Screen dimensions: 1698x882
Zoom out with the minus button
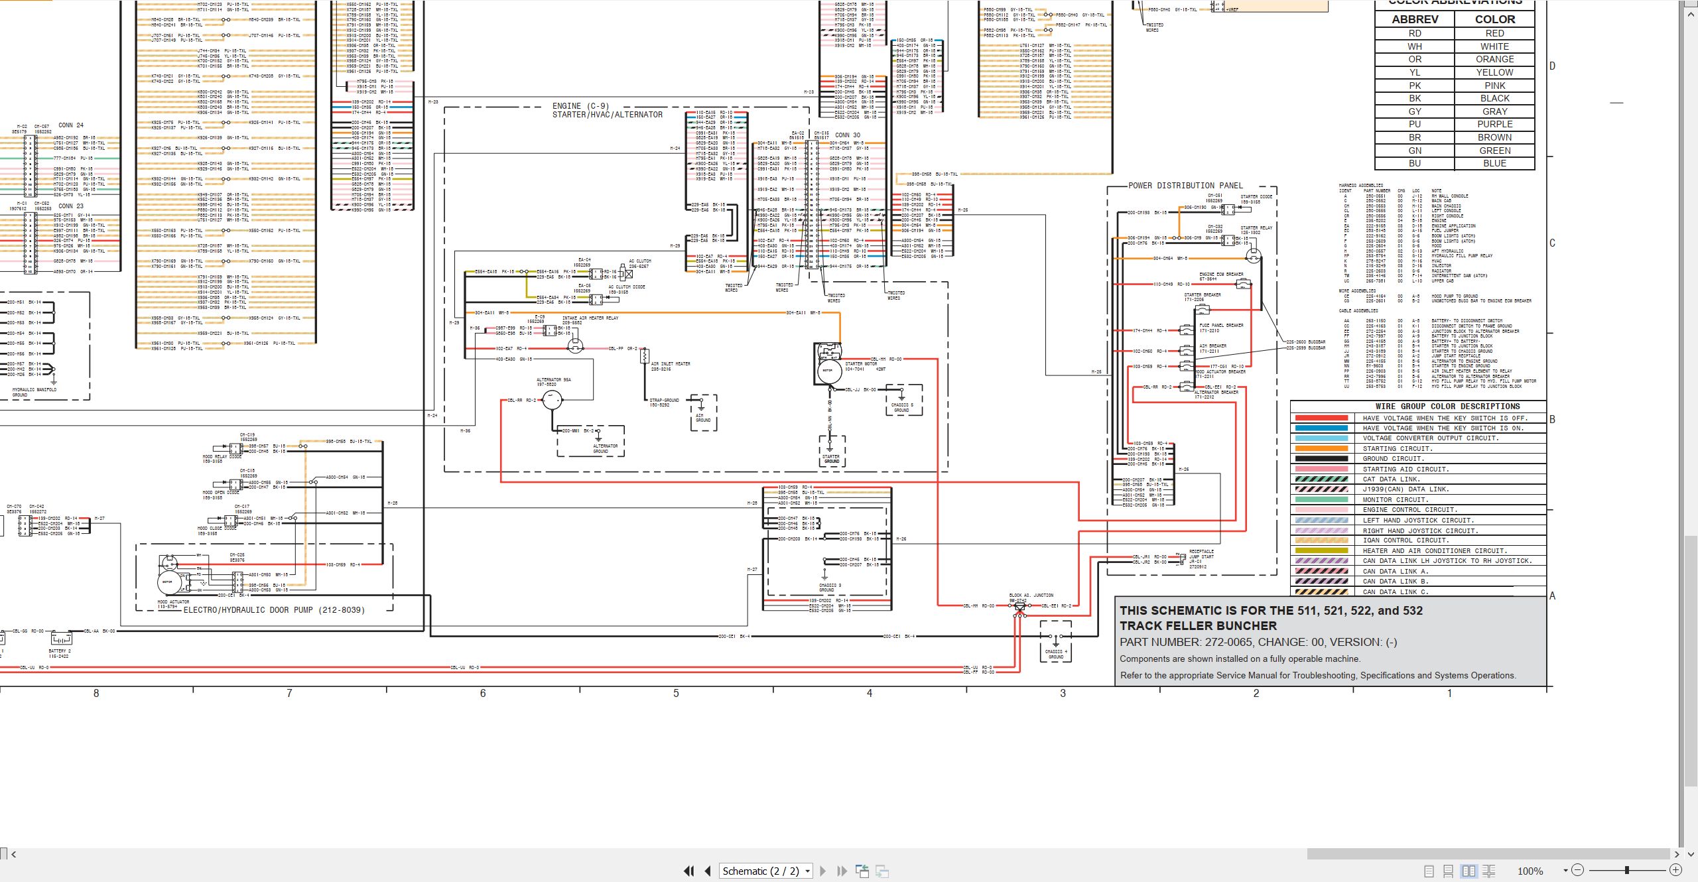point(1578,870)
